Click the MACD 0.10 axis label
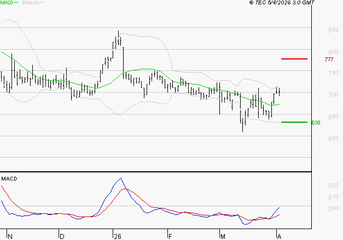343x240 pixels. [x=333, y=197]
